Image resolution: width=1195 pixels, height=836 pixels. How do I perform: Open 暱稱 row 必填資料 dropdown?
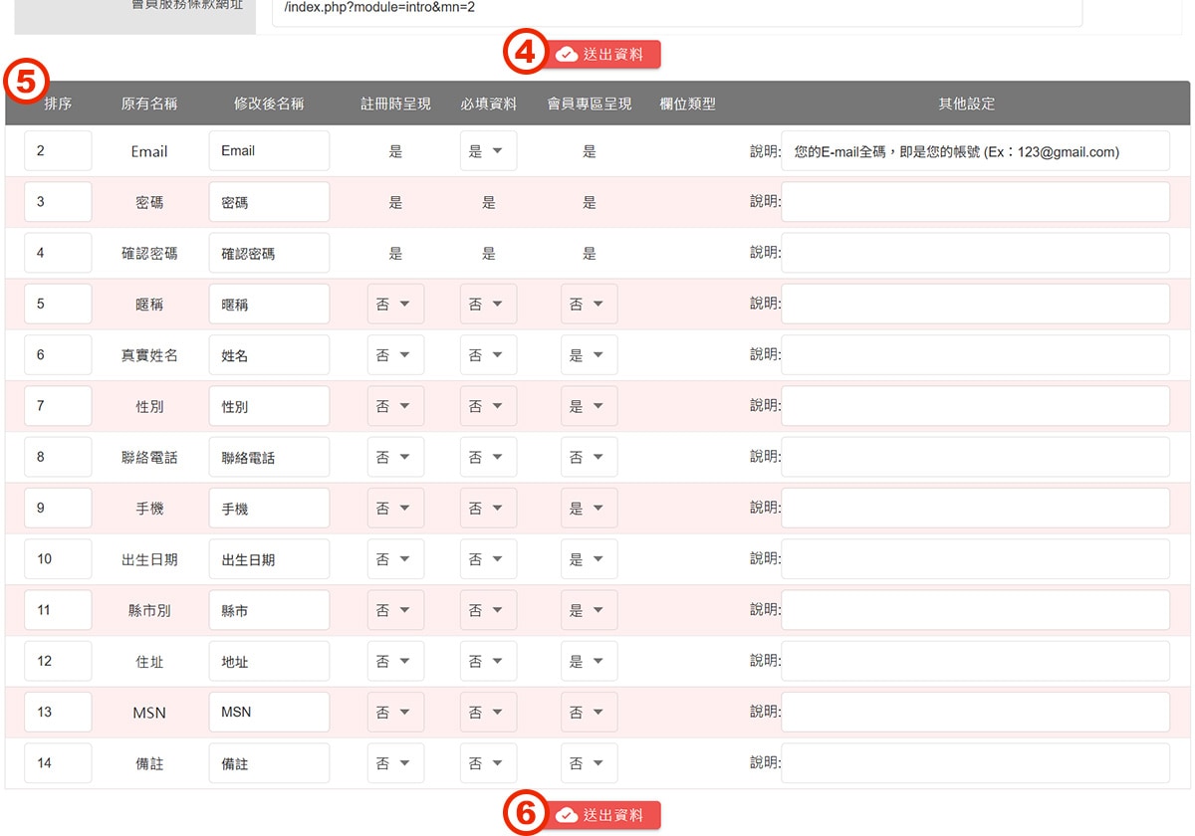pyautogui.click(x=488, y=305)
